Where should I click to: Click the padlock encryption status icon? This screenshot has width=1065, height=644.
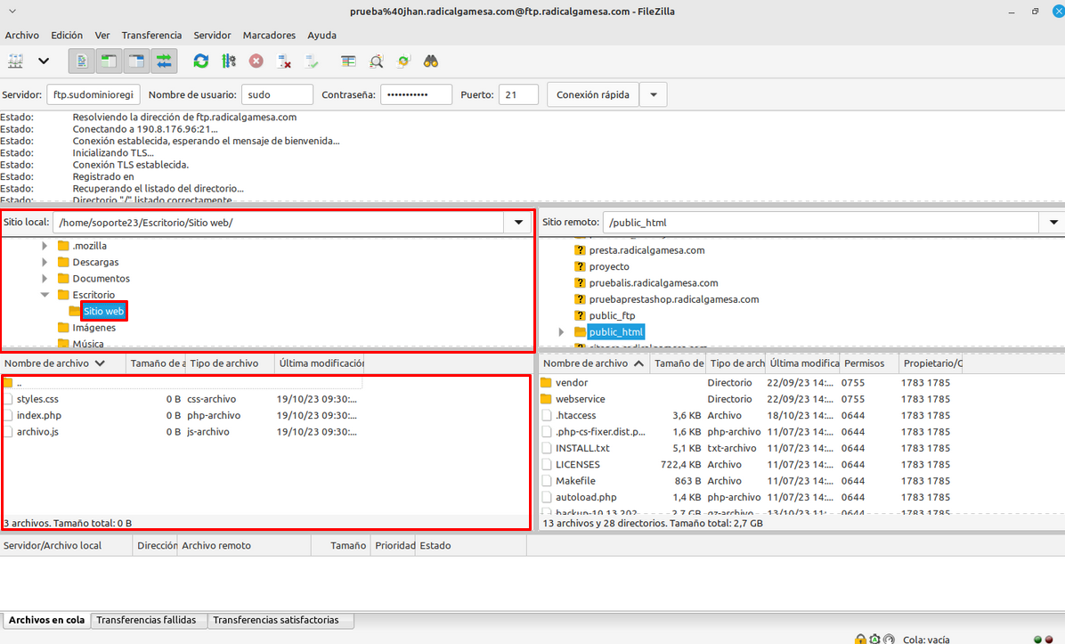tap(860, 640)
